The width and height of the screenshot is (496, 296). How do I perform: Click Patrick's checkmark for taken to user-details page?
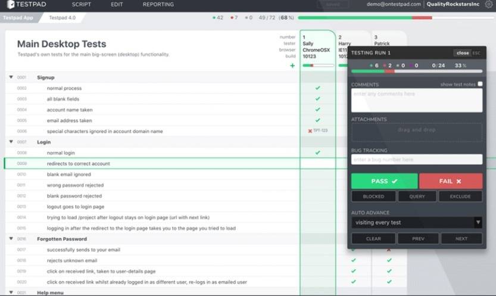point(389,271)
